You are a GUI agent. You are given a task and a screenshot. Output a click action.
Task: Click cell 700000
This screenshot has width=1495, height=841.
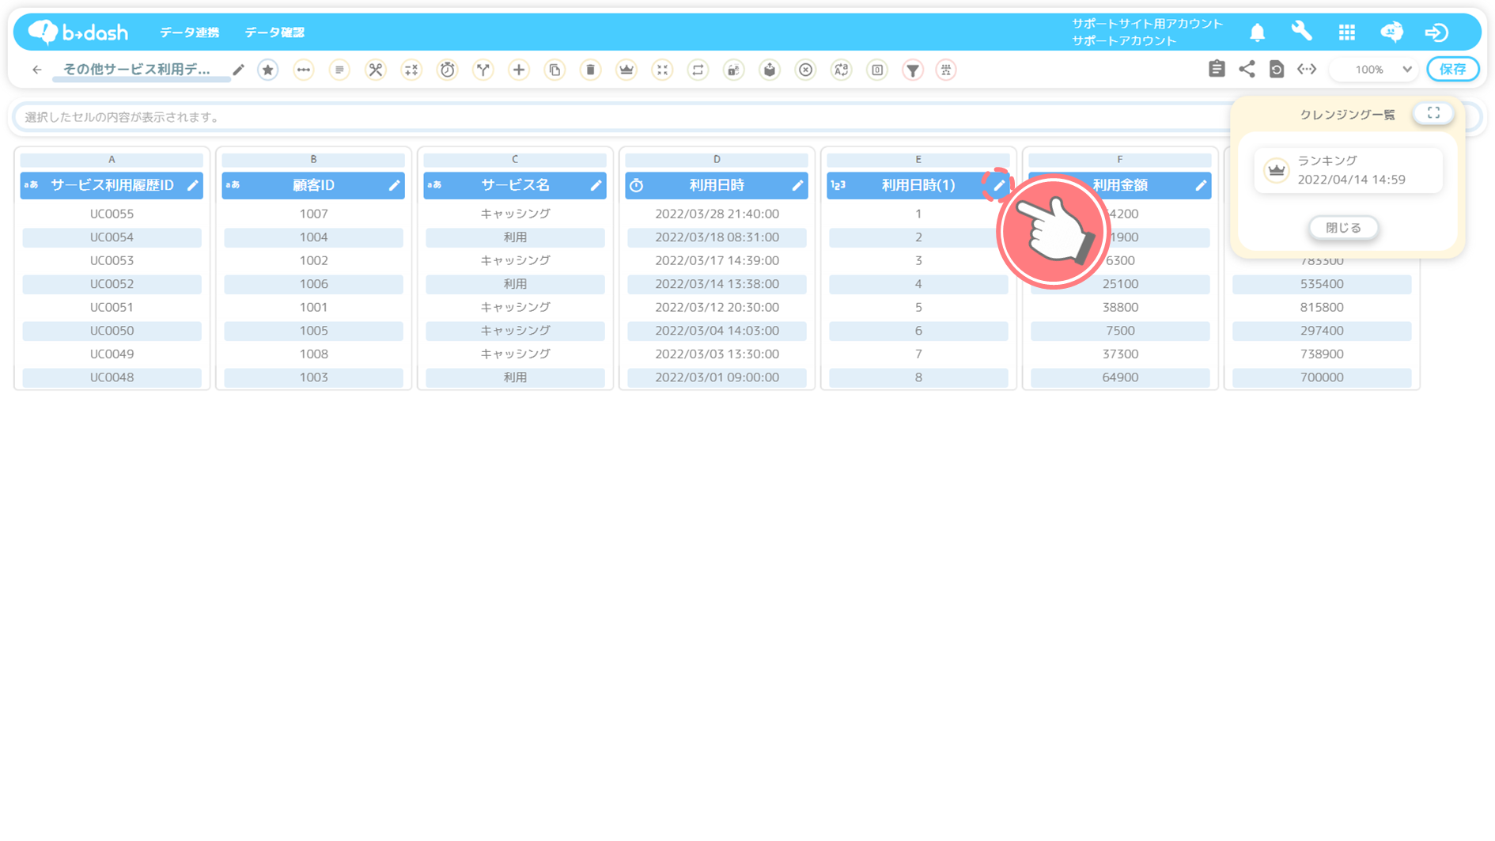pos(1322,377)
